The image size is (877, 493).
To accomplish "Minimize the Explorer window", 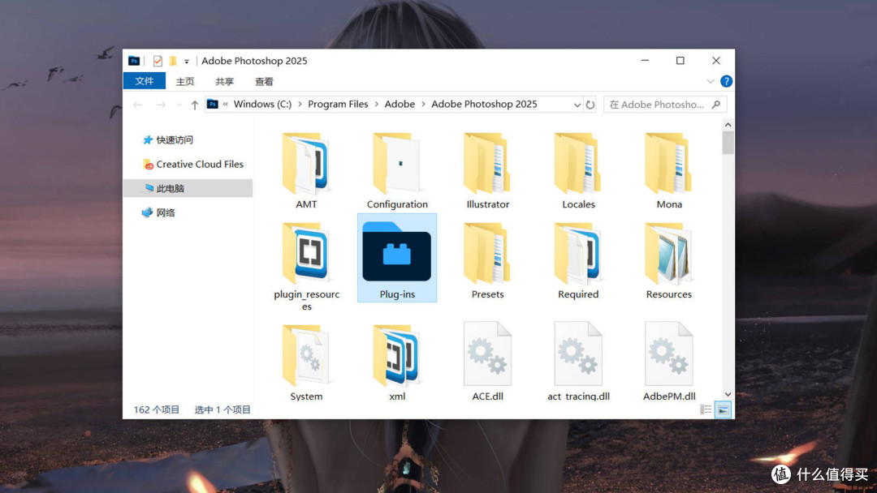I will tap(645, 60).
